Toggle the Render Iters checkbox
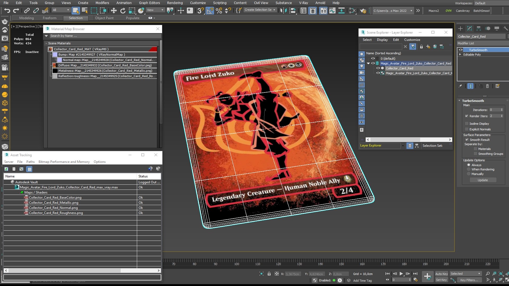Viewport: 509px width, 286px height. 467,116
